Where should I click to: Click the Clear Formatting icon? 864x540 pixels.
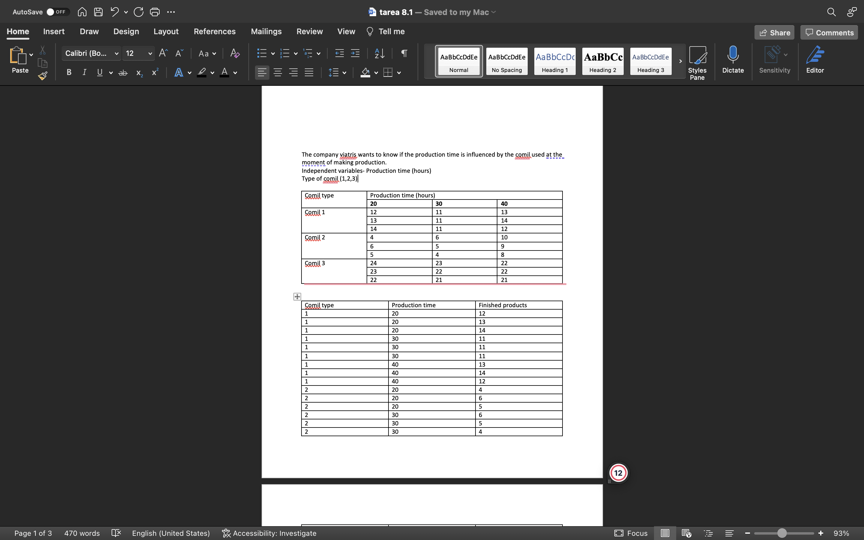[x=235, y=54]
